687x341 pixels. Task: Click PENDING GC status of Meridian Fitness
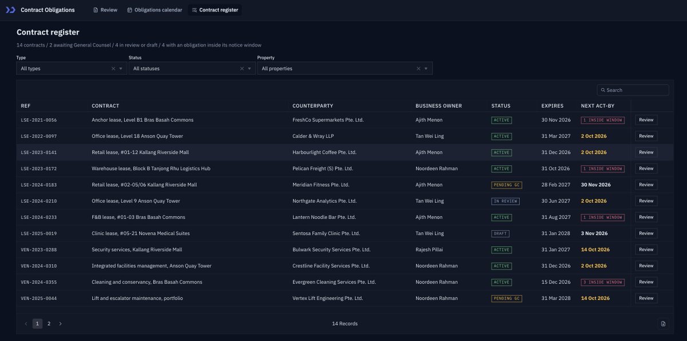pyautogui.click(x=507, y=185)
